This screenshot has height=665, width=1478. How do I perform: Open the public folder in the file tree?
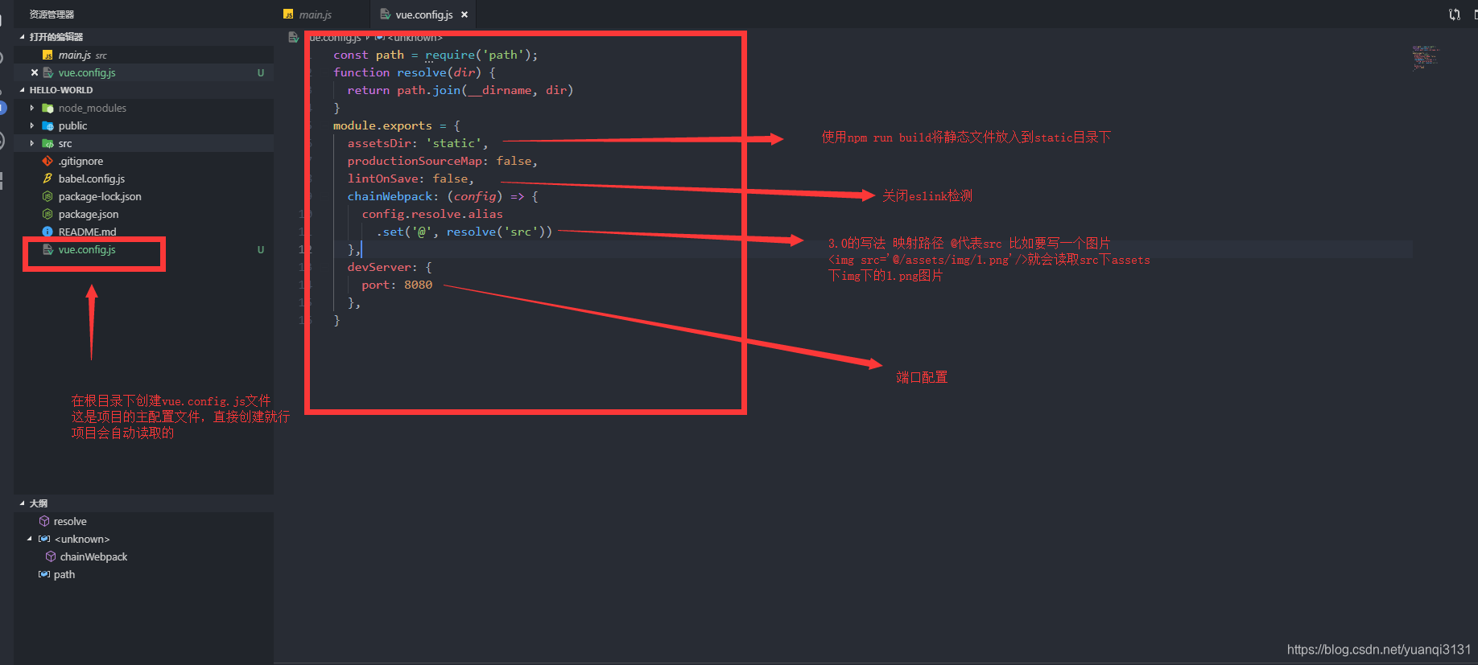pyautogui.click(x=72, y=125)
